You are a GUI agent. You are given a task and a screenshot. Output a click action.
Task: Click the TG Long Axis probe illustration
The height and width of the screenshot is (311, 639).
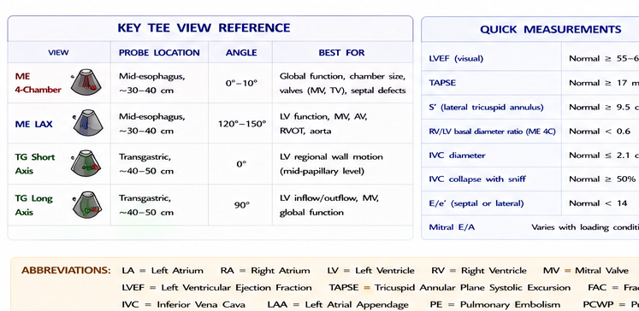point(86,205)
